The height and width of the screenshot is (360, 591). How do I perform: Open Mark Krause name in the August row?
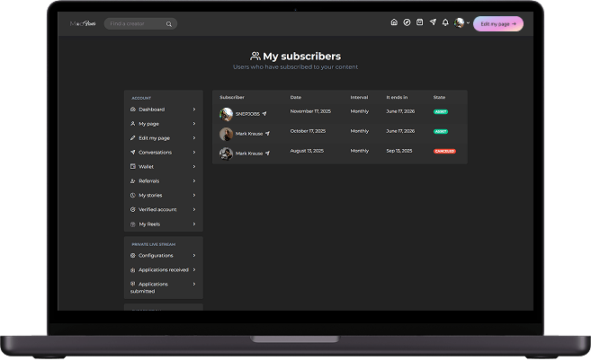coord(249,154)
